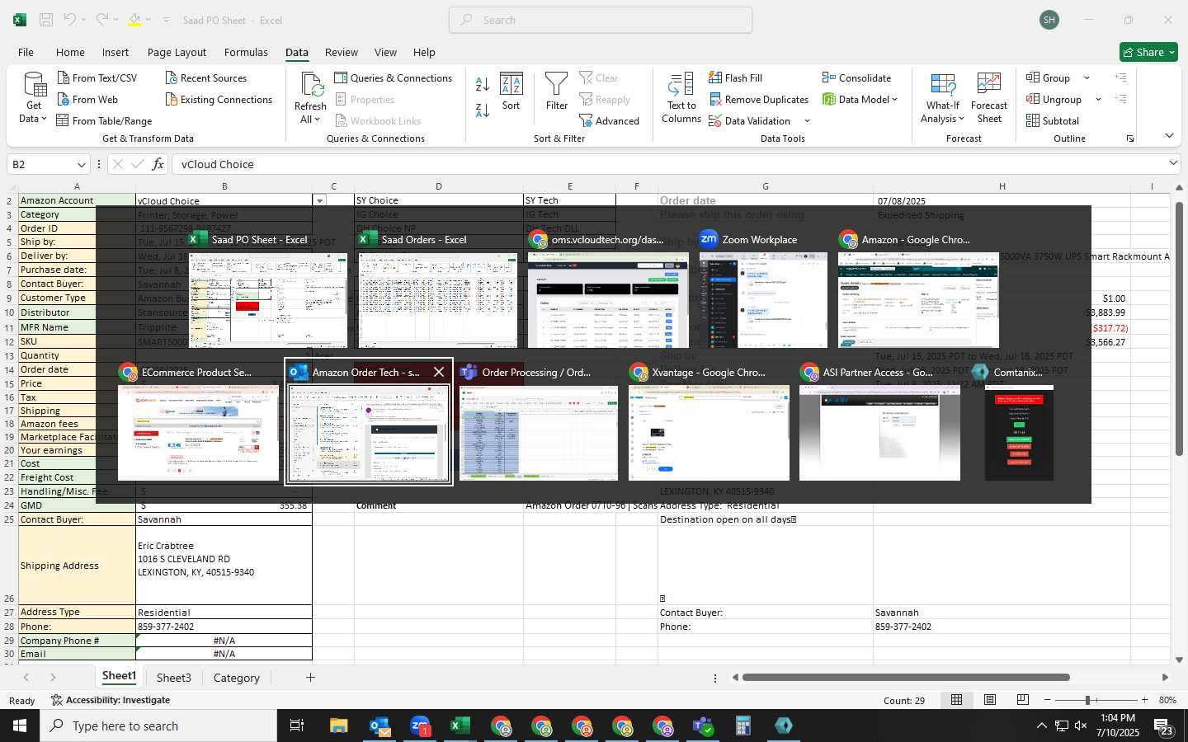The height and width of the screenshot is (742, 1188).
Task: Open Outlook from the taskbar
Action: (379, 726)
